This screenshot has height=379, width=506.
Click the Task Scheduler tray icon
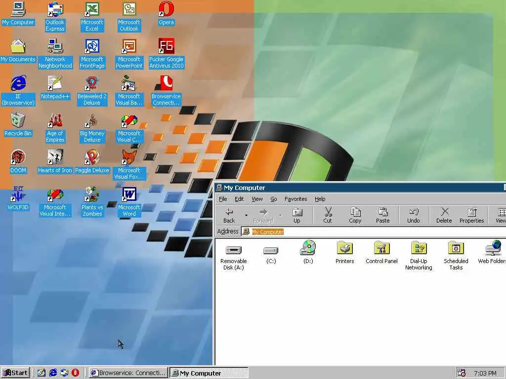pyautogui.click(x=462, y=373)
